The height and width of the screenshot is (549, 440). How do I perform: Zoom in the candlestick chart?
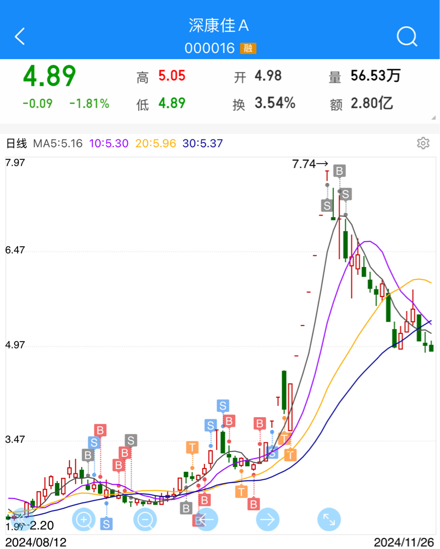pos(84,520)
